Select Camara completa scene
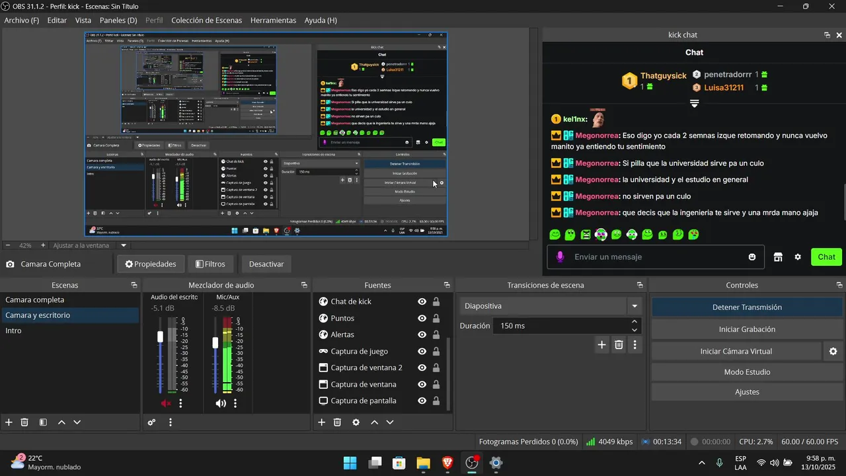846x476 pixels. click(x=69, y=300)
